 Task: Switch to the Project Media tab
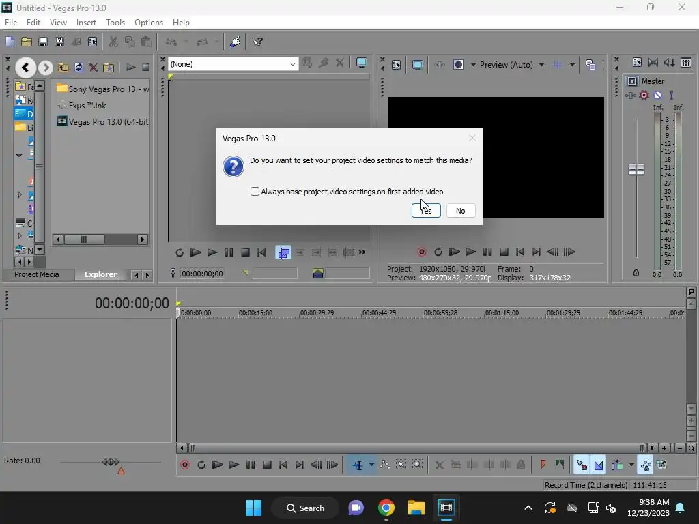pyautogui.click(x=37, y=274)
